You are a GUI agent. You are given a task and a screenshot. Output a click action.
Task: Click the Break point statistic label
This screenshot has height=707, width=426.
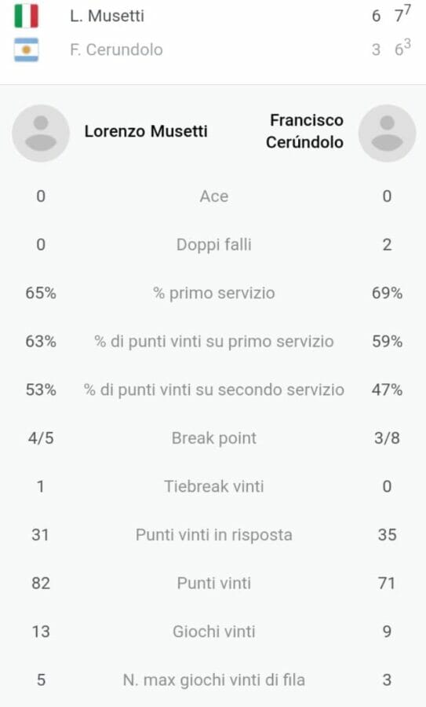point(214,438)
